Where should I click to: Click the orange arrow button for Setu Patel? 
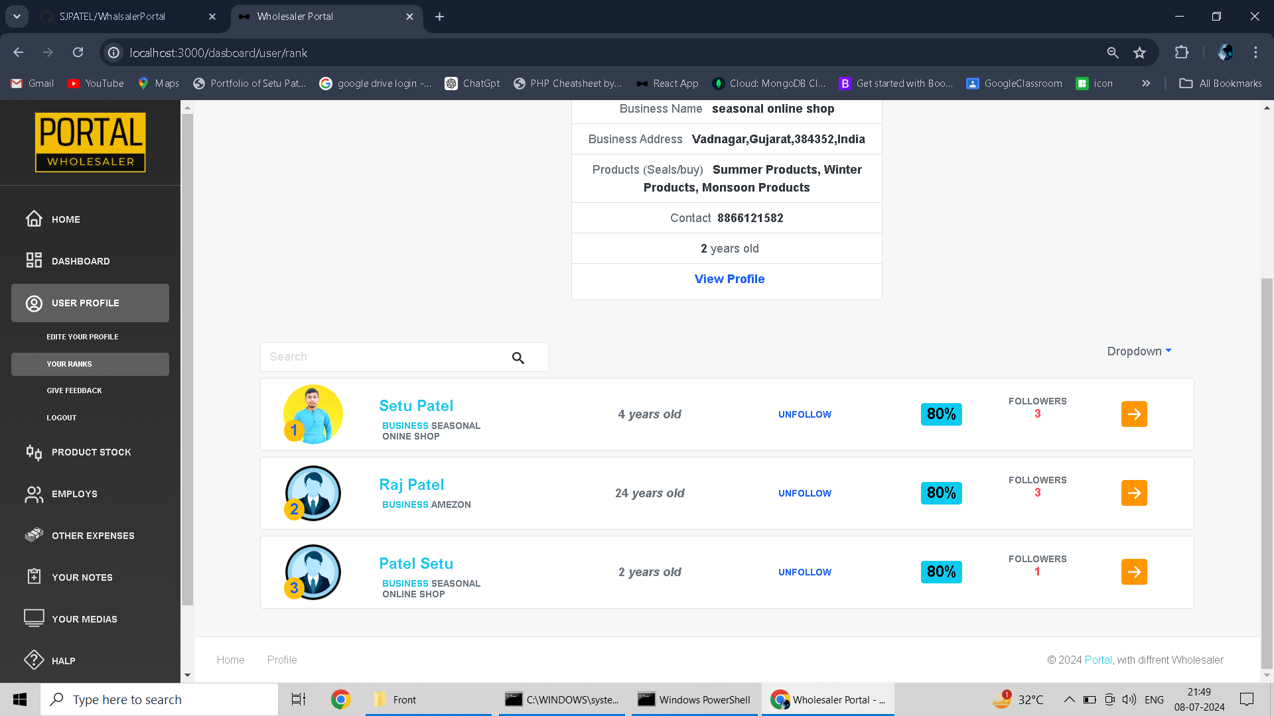(1134, 414)
